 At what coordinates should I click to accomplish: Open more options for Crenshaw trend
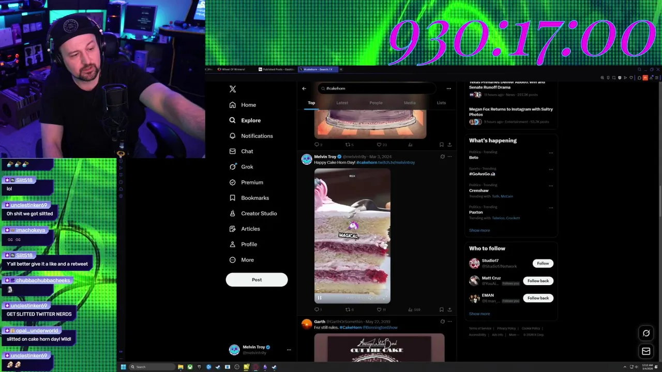coord(551,185)
